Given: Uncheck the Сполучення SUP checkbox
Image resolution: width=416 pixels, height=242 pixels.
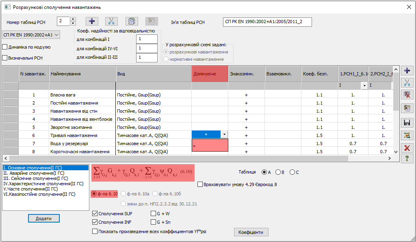Looking at the screenshot, I should click(95, 213).
